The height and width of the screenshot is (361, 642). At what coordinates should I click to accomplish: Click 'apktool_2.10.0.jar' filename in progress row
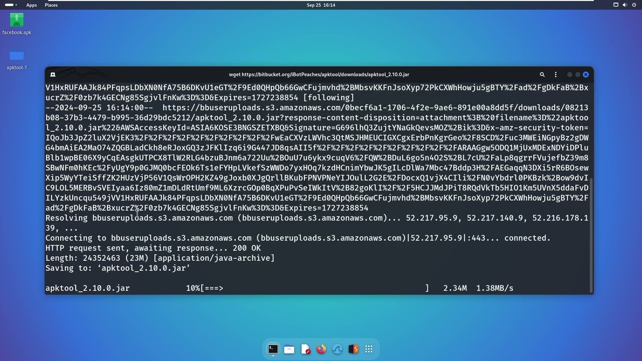(88, 288)
